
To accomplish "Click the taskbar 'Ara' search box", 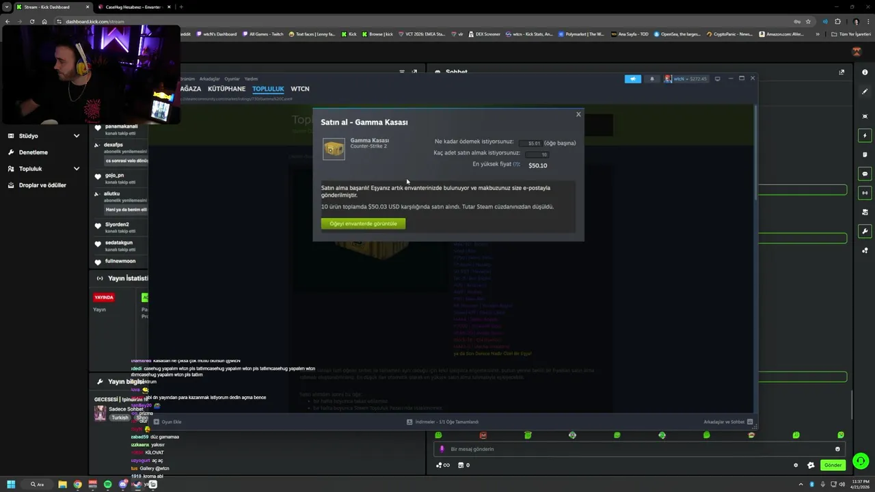I will tap(38, 484).
